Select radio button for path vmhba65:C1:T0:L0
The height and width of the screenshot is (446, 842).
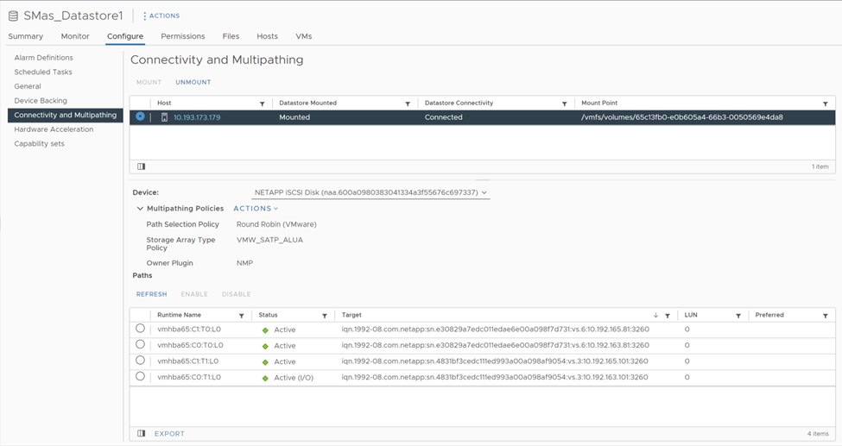tap(140, 328)
